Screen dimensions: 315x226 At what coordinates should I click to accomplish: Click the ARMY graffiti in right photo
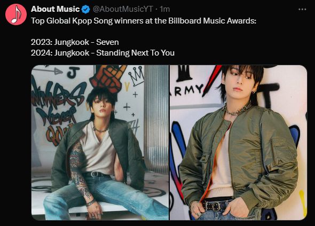[187, 90]
